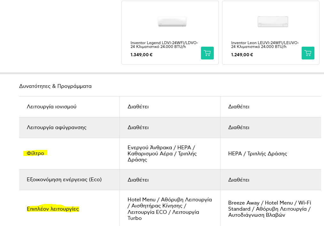
Task: Click the Λειτουργία ιονισμού row label
Action: click(x=52, y=107)
